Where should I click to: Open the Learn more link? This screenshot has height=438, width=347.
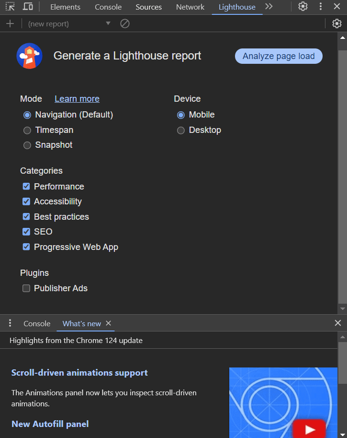pyautogui.click(x=77, y=99)
